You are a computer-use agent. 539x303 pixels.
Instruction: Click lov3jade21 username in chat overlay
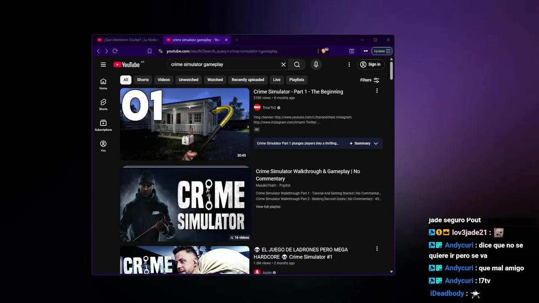(470, 233)
